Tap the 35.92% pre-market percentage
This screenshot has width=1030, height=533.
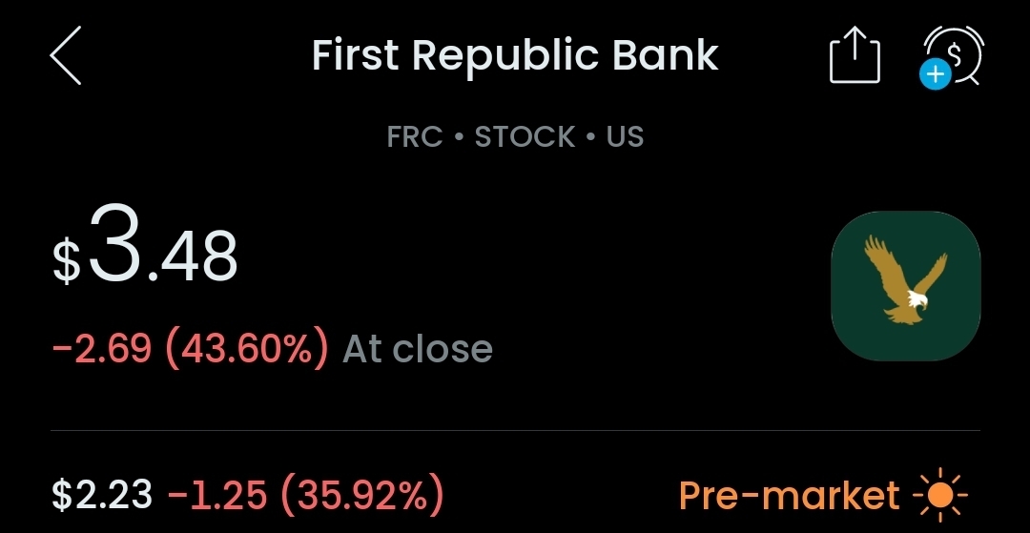(x=361, y=496)
